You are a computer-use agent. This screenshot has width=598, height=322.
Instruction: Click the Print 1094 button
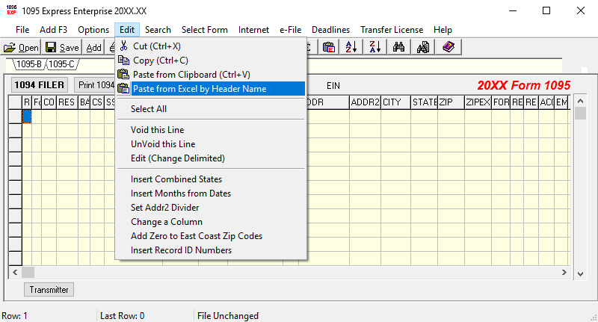tap(95, 84)
